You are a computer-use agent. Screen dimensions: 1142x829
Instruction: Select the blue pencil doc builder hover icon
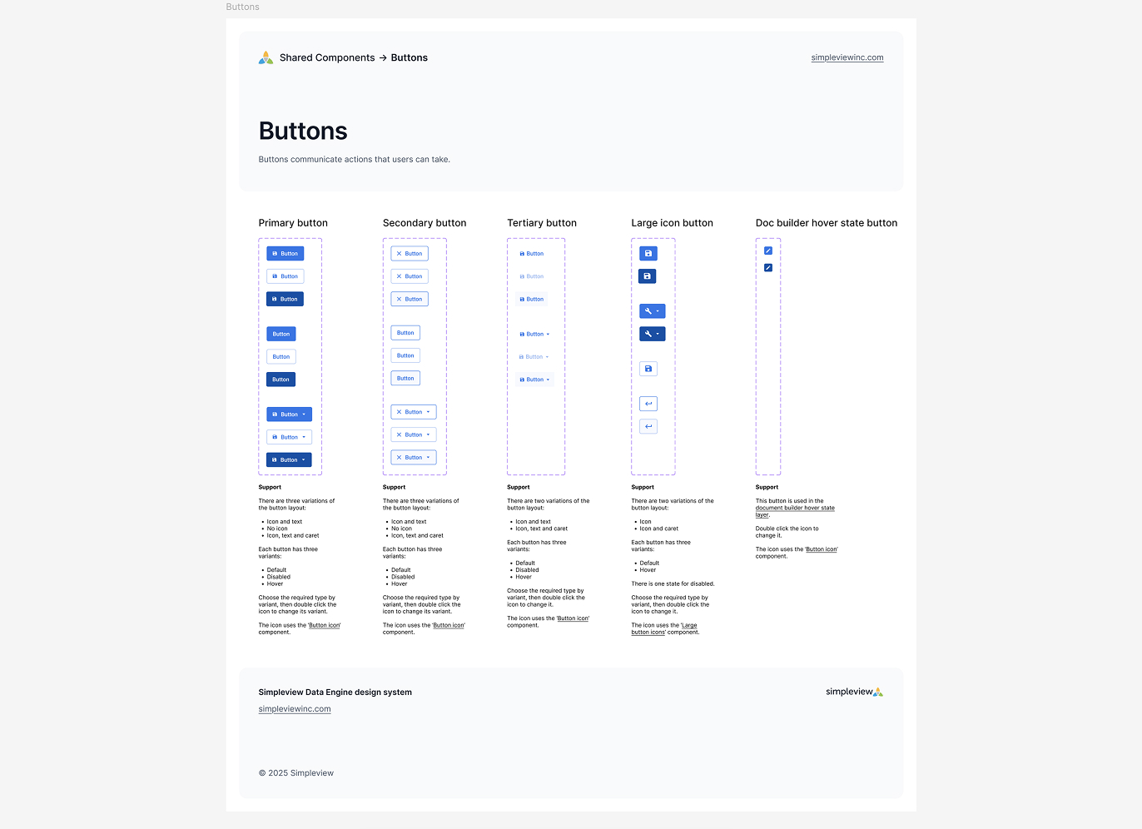pyautogui.click(x=767, y=250)
